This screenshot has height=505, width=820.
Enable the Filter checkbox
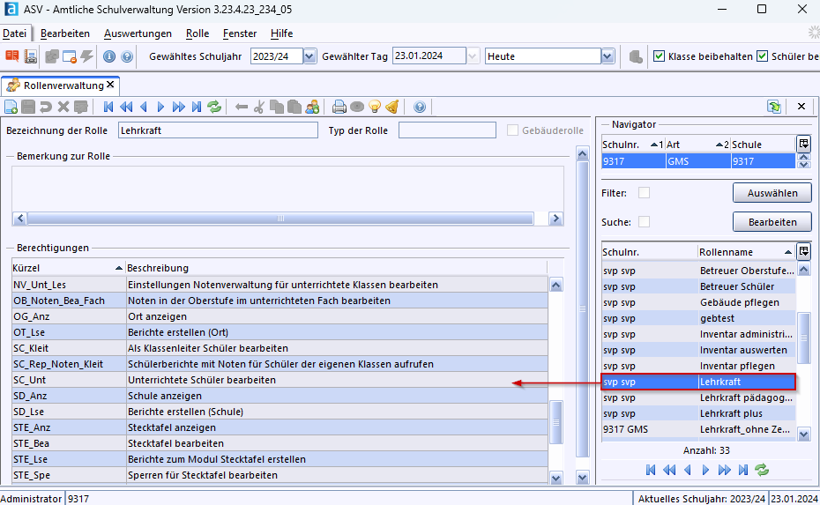[645, 193]
